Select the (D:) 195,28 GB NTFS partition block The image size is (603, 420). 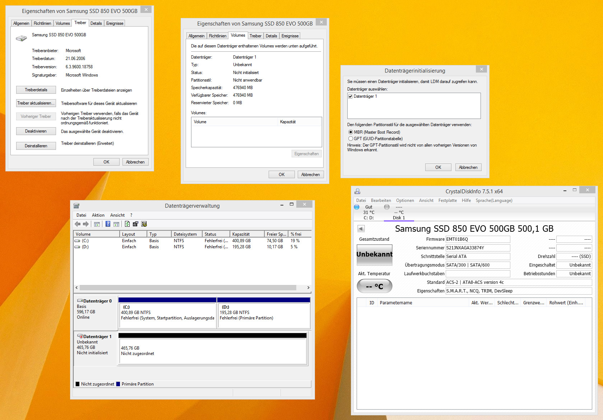pyautogui.click(x=264, y=313)
